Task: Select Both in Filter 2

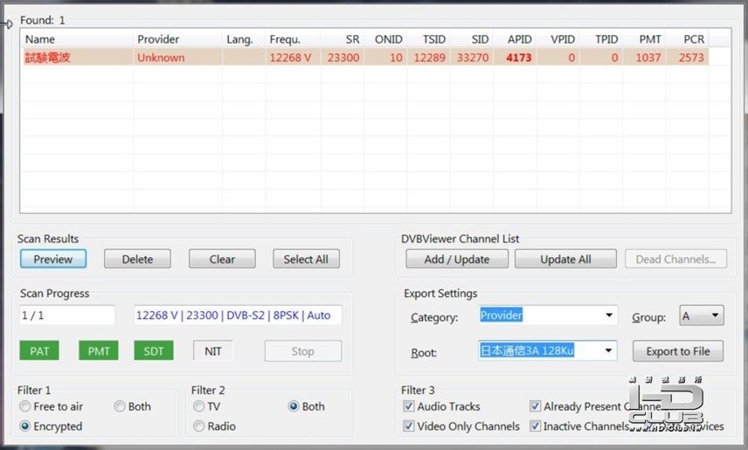Action: (x=306, y=406)
